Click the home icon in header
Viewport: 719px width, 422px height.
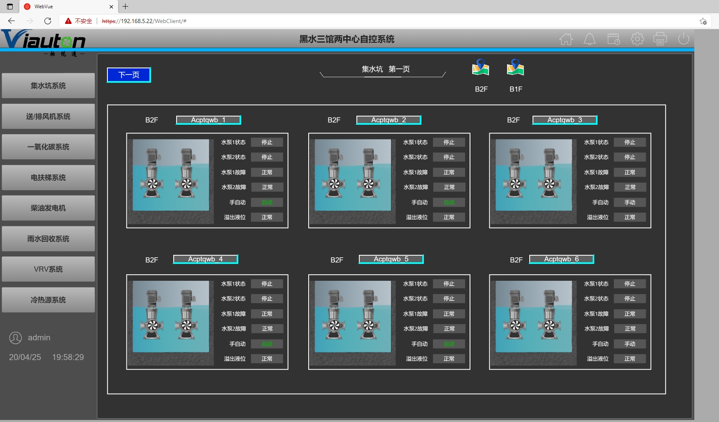point(566,39)
